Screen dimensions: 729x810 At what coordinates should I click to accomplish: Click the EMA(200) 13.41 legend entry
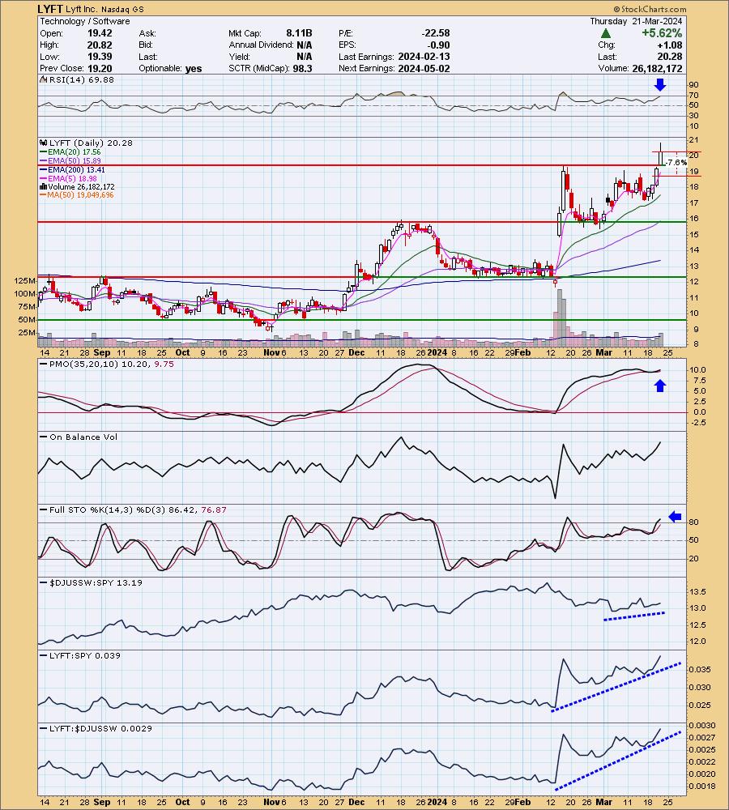(72, 169)
